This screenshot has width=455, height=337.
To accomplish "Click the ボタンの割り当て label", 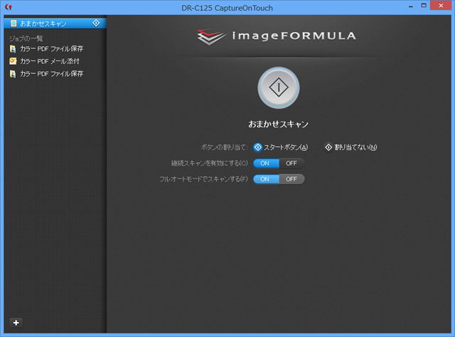I will coord(225,147).
